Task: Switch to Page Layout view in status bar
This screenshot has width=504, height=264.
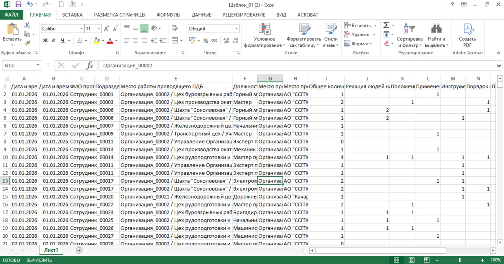Action: point(411,260)
